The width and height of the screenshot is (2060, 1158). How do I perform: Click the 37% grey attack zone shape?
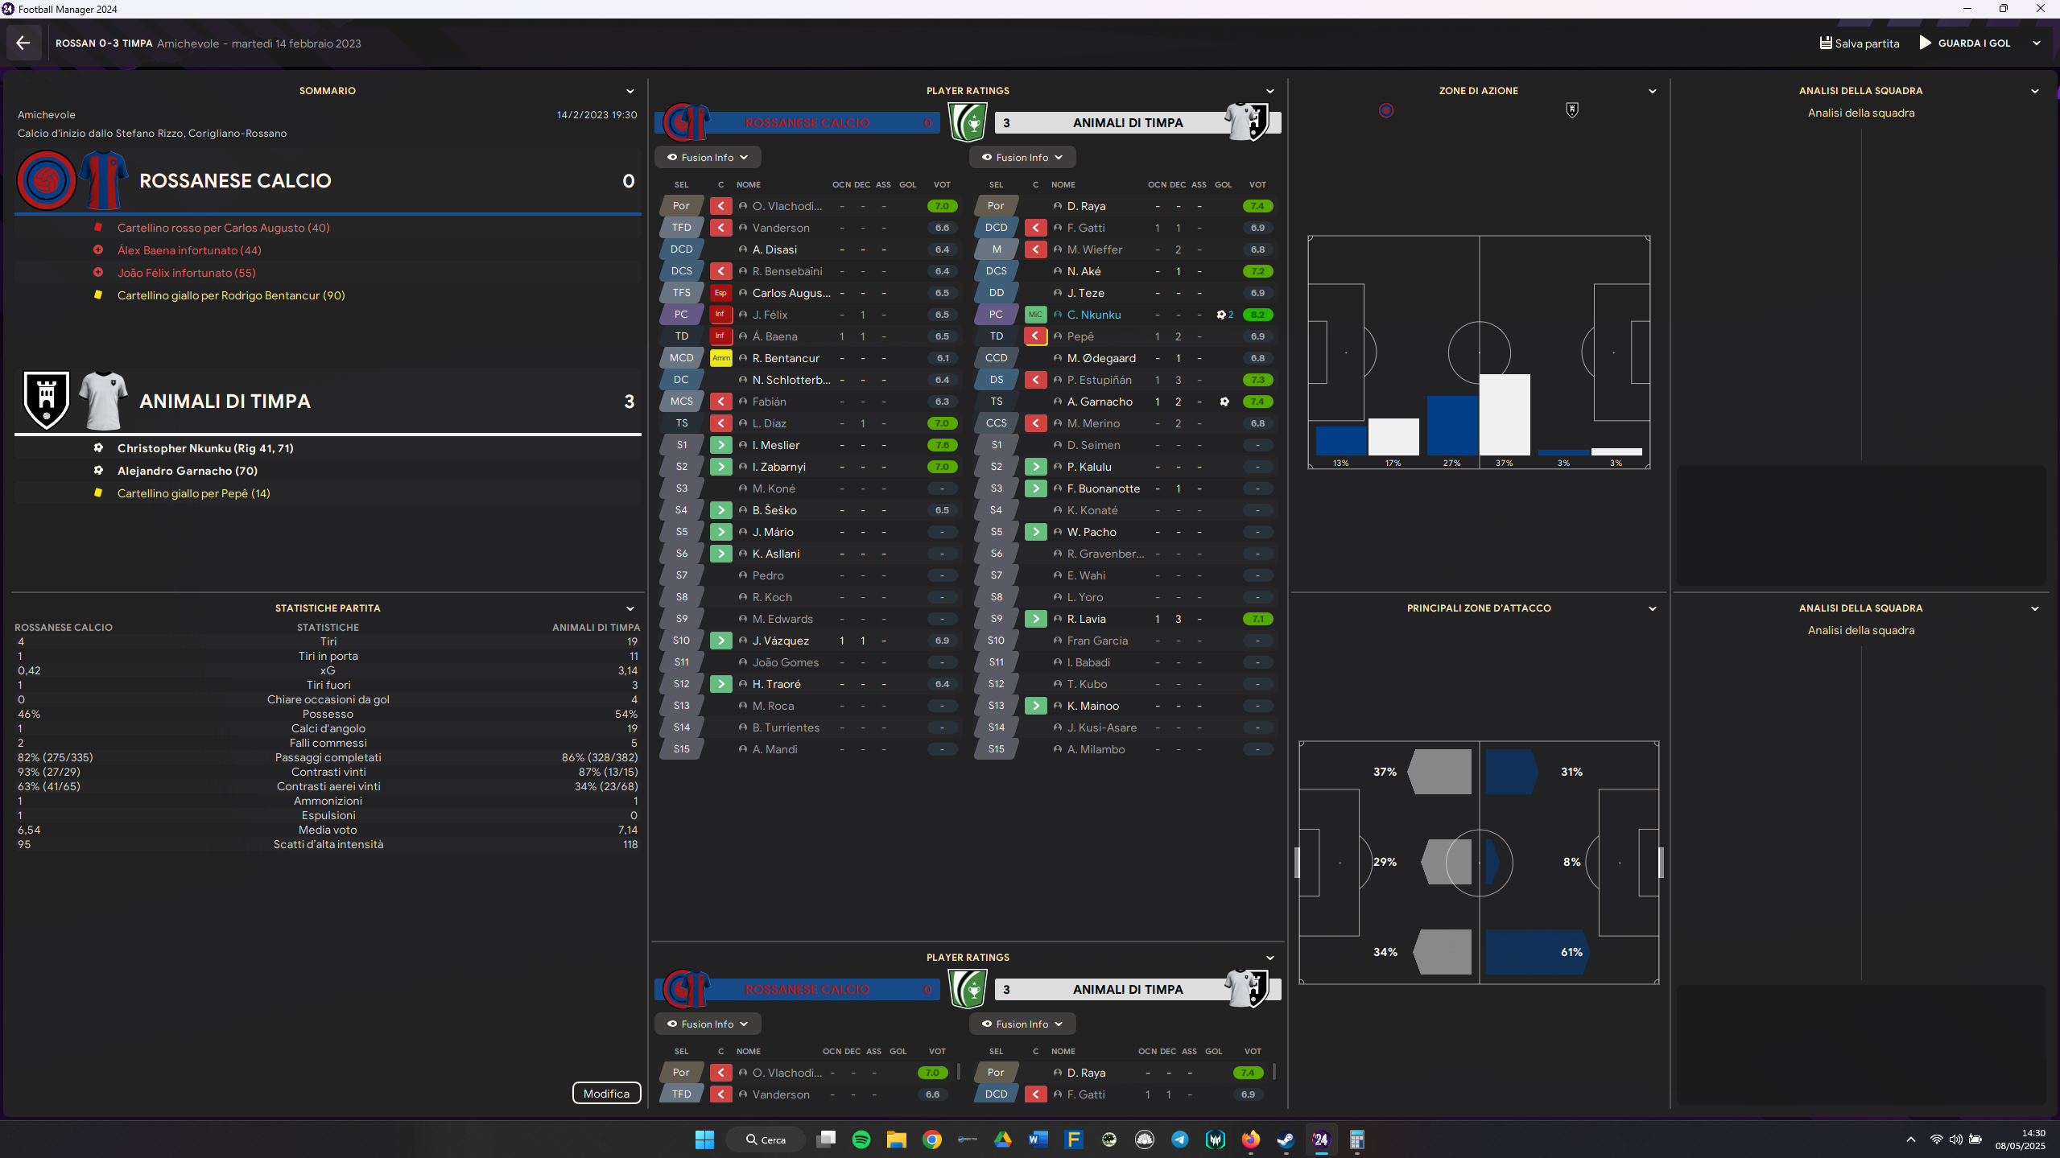1441,772
